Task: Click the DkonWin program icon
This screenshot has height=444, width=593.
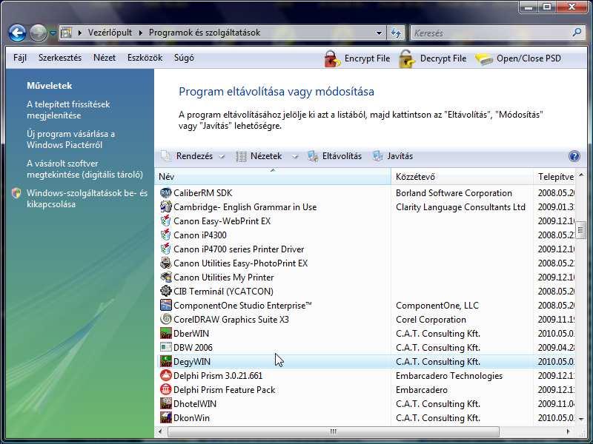Action: coord(165,417)
